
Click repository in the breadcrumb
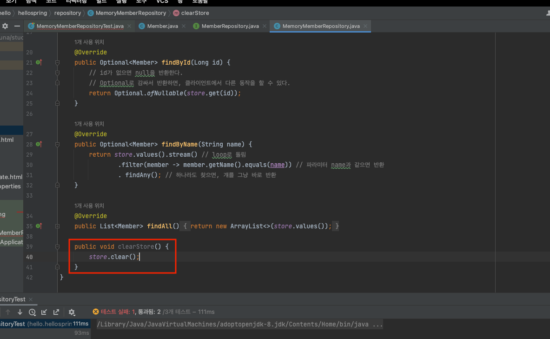(x=67, y=13)
